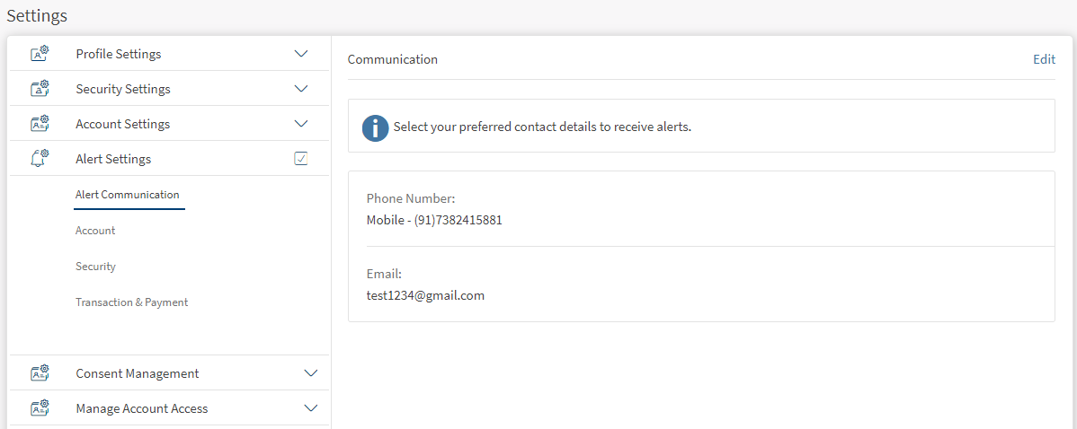Click the Security Settings icon
Viewport: 1077px width, 429px height.
[40, 89]
